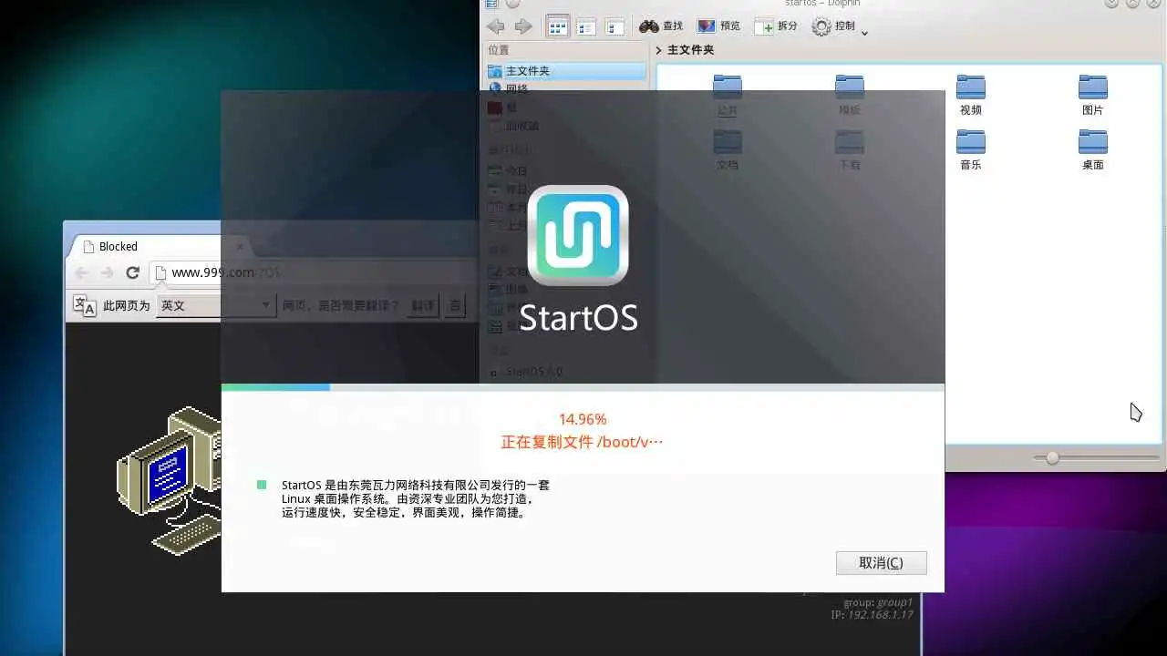Click the 位置 panel header

tap(499, 50)
